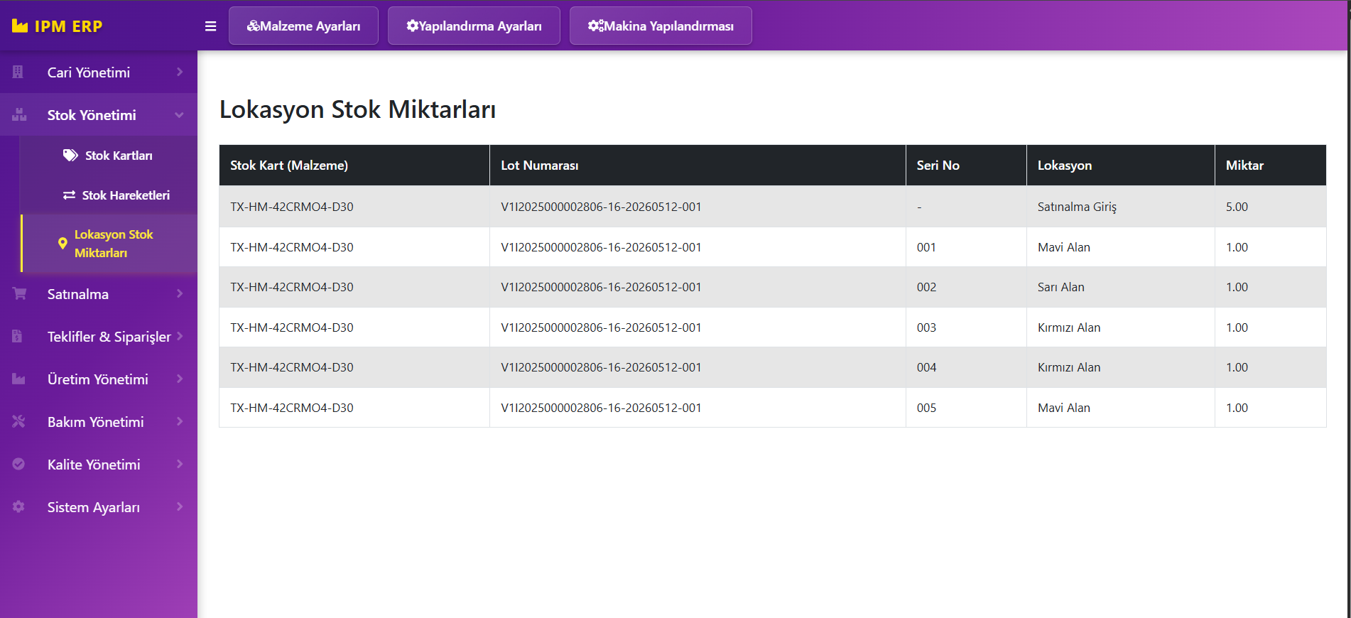Screen dimensions: 1351x618
Task: Click the Stok Yönetimi boxes icon
Action: point(19,114)
